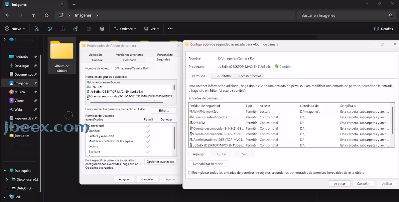Click Aceptar in advanced security dialog
This screenshot has width=399, height=202.
coord(339,184)
